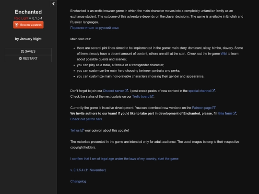The height and width of the screenshot is (194, 259).
Task: Open the Discord server link
Action: click(x=113, y=91)
